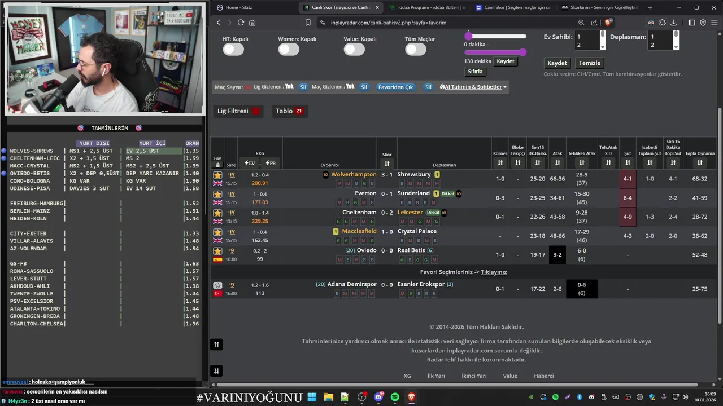Click the Temizle button

click(590, 63)
